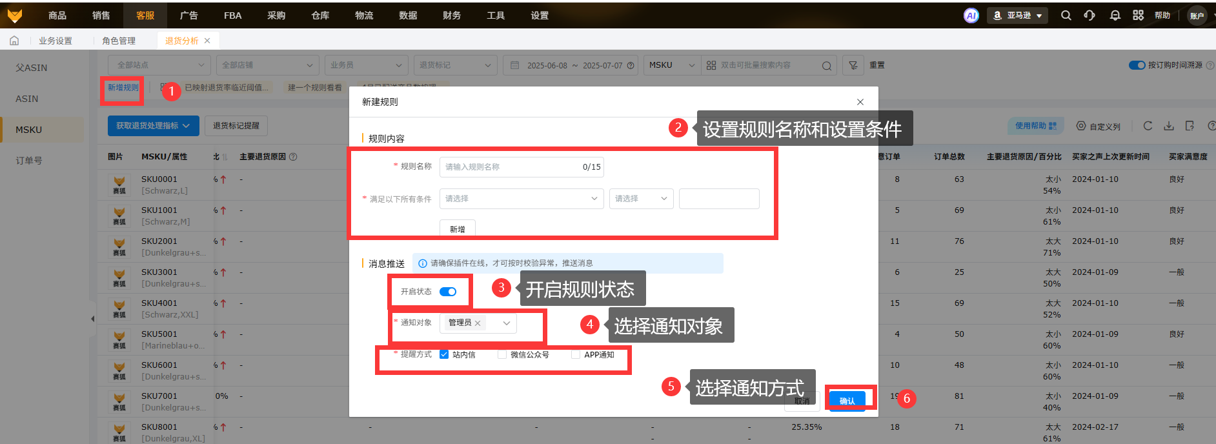Click the 新增 condition button
Screen dimensions: 1216x444
pos(458,229)
